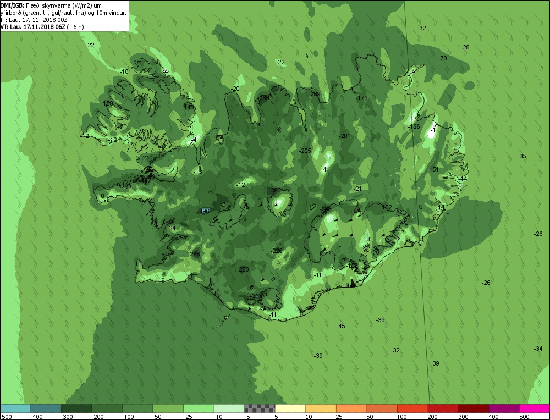The image size is (550, 420).
Task: Pick the legend swatch between -200 and -100
Action: 107,408
